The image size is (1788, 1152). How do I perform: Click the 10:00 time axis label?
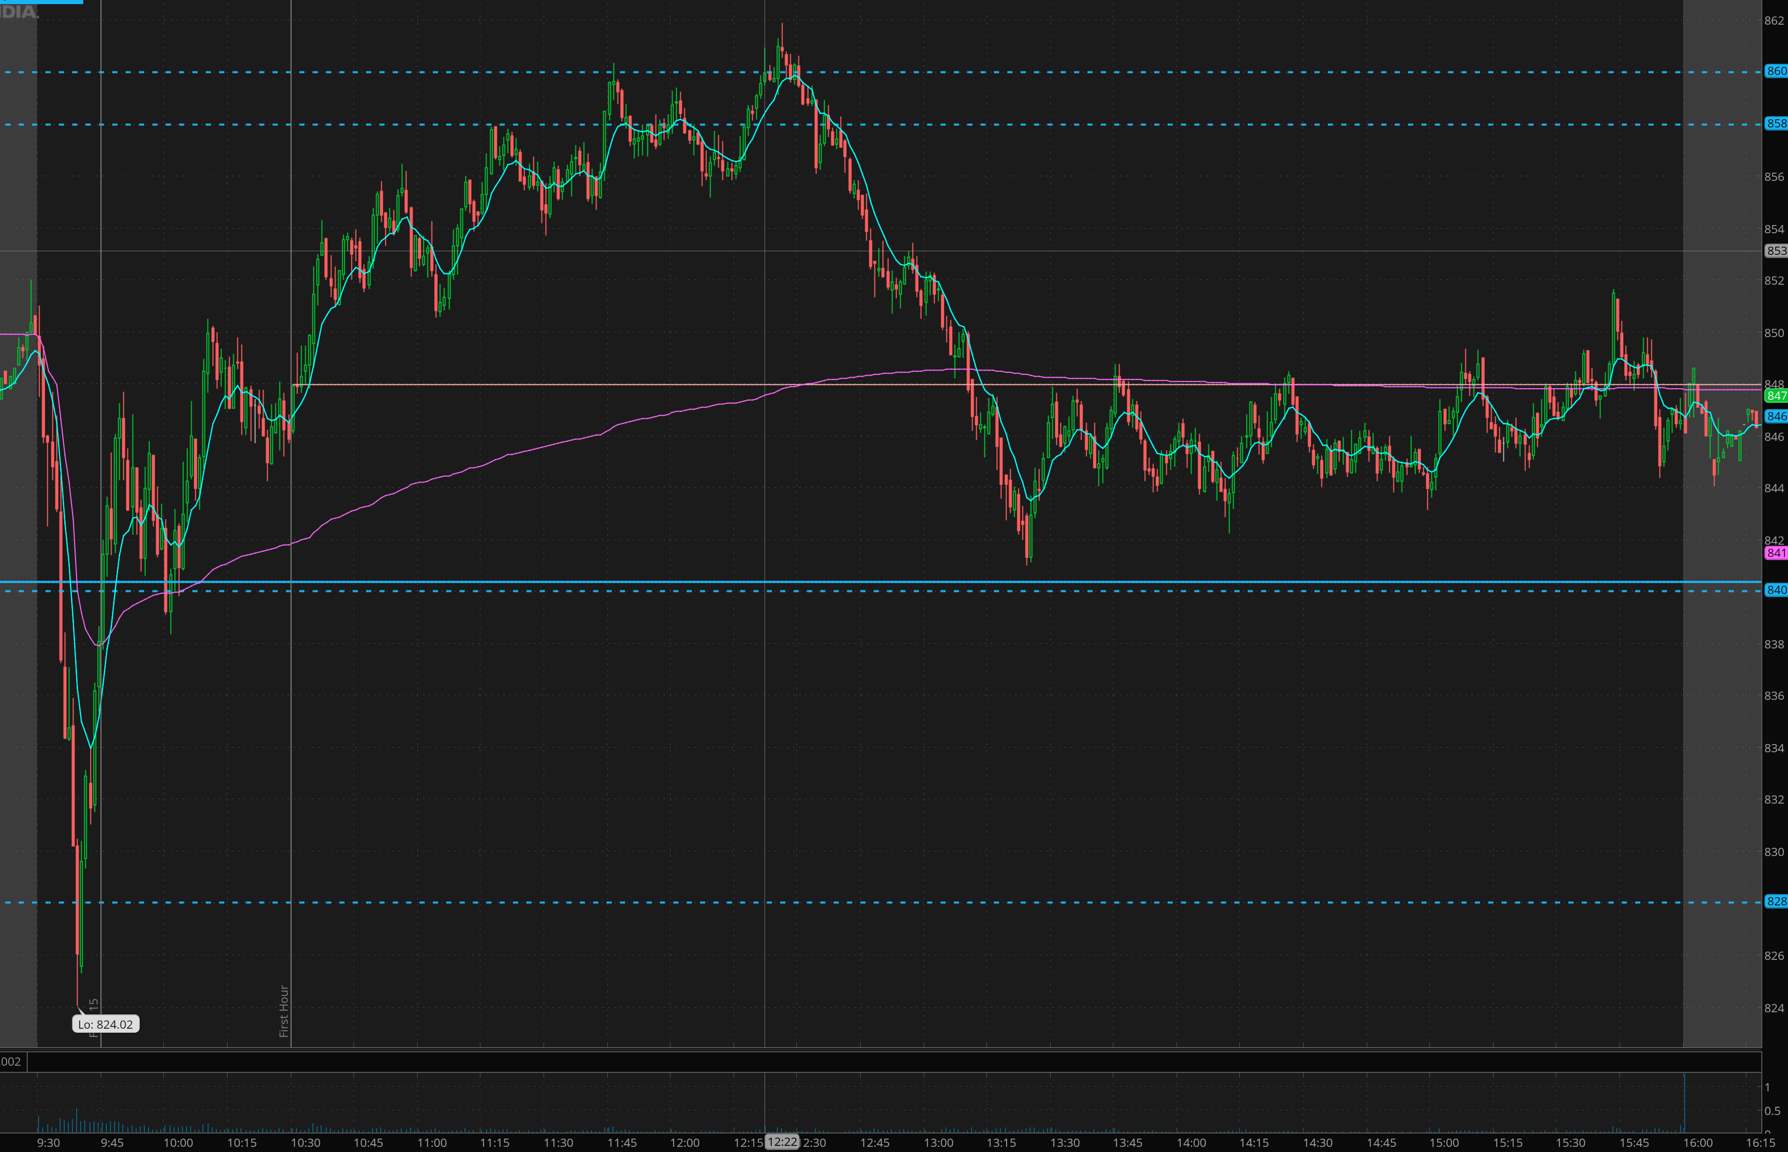pyautogui.click(x=178, y=1142)
